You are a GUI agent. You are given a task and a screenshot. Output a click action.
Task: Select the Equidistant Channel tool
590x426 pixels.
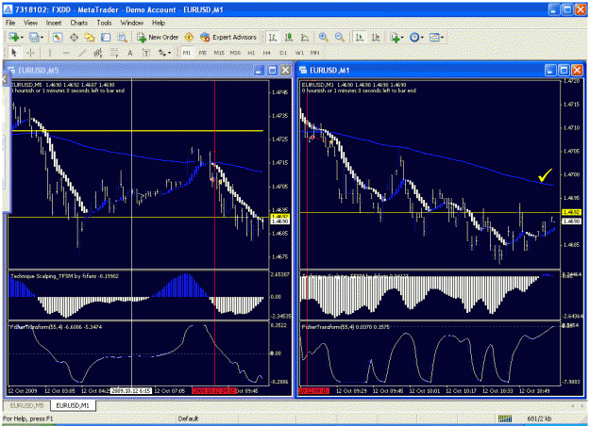click(98, 53)
